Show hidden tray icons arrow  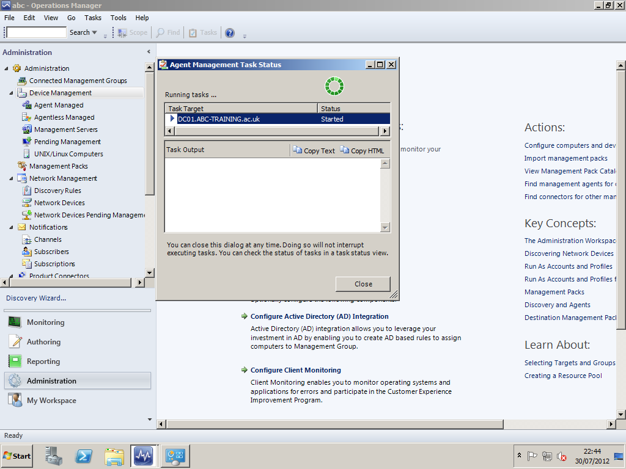pyautogui.click(x=519, y=456)
